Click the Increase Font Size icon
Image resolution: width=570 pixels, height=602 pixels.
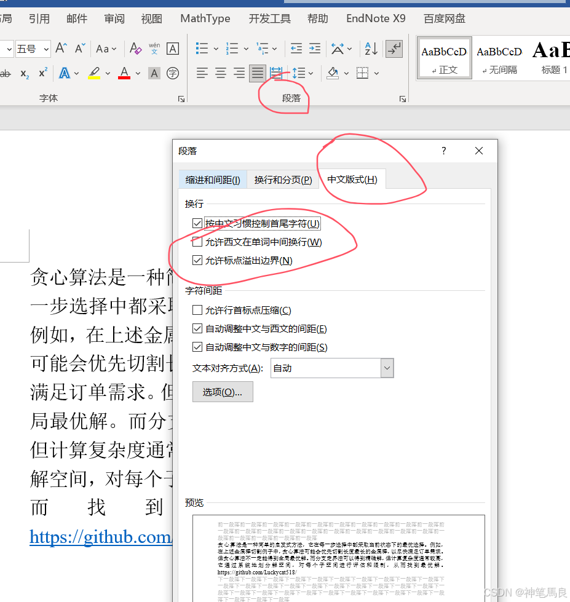click(61, 49)
